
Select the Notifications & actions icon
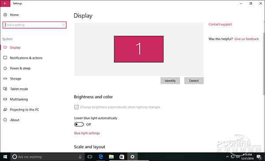pos(5,58)
